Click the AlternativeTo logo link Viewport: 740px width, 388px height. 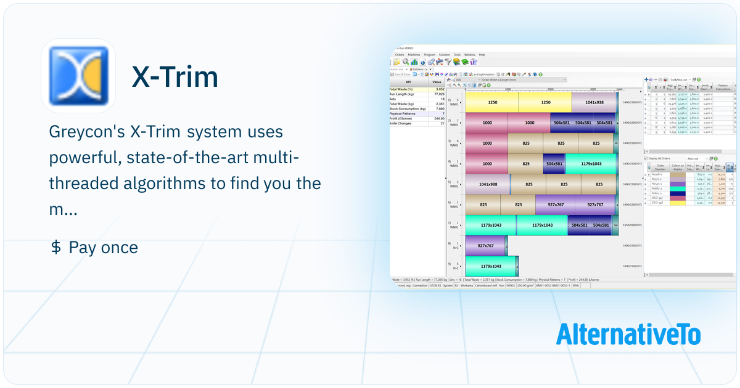point(628,334)
